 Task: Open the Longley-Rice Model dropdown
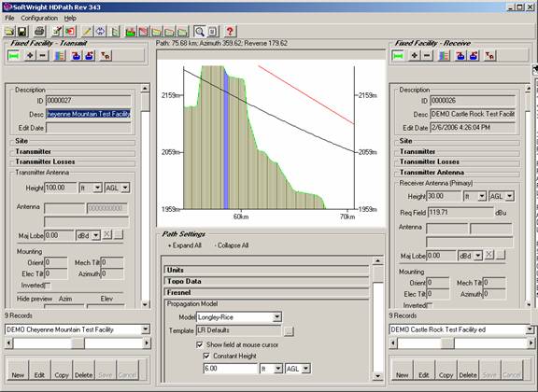click(x=276, y=317)
